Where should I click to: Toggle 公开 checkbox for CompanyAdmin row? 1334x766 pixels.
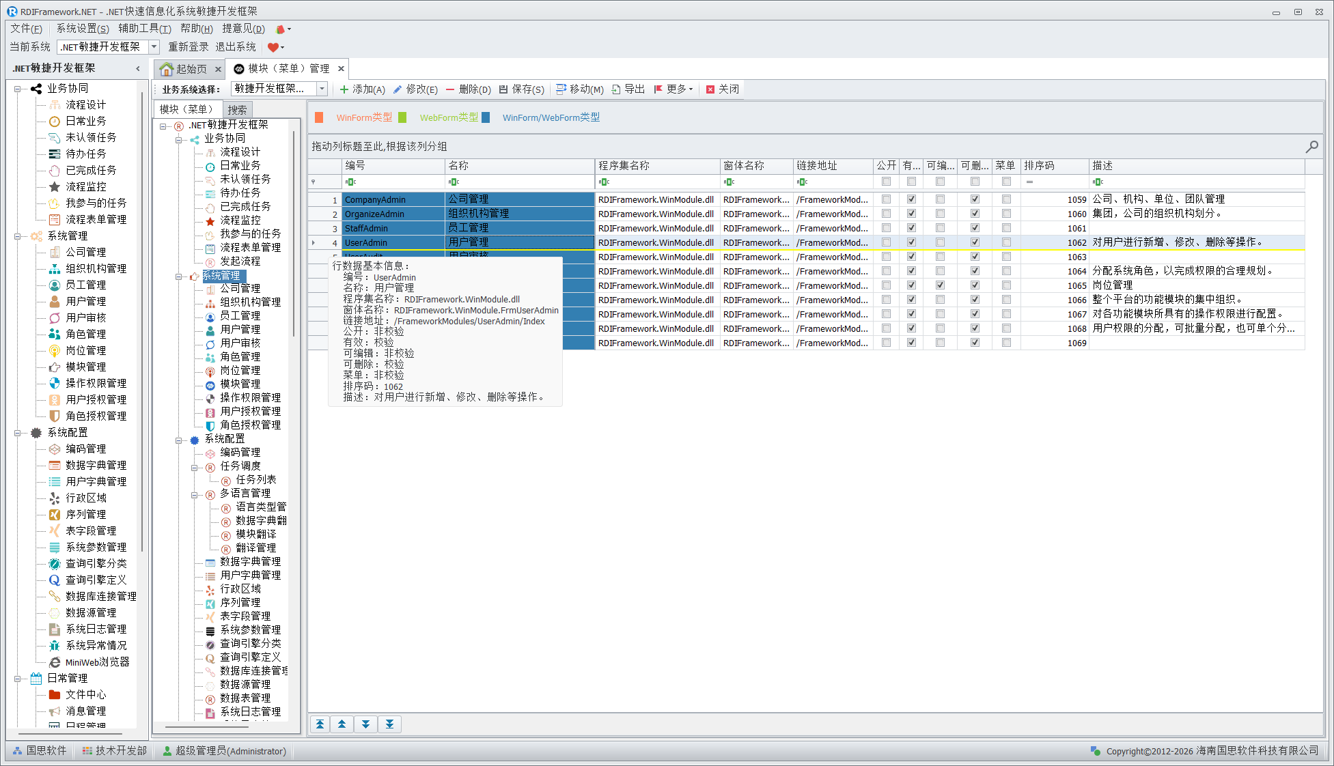886,199
